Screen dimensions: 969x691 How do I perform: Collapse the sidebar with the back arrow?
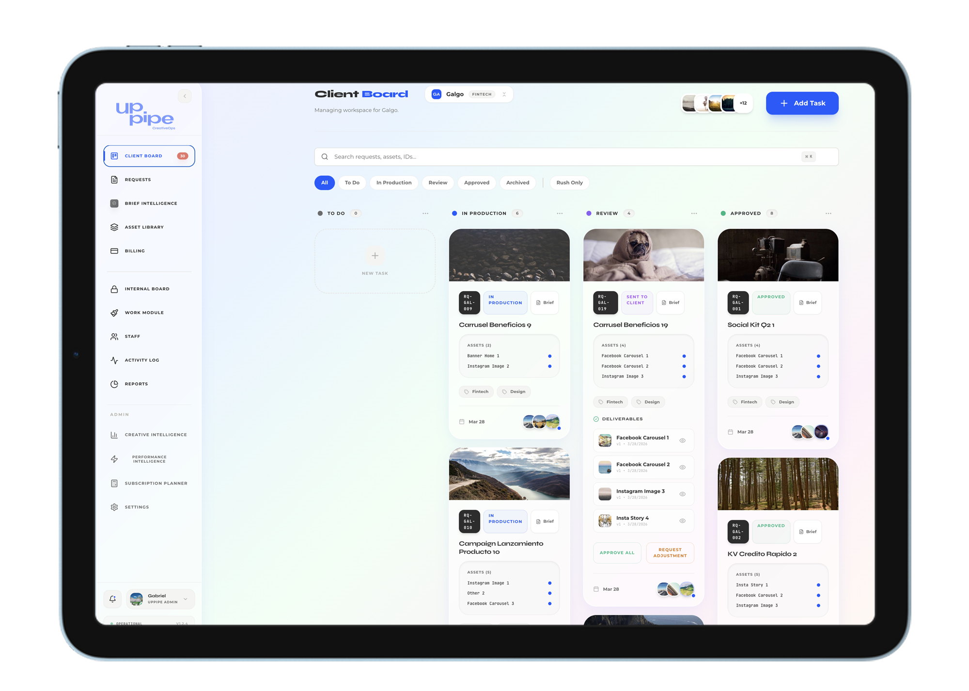point(185,96)
